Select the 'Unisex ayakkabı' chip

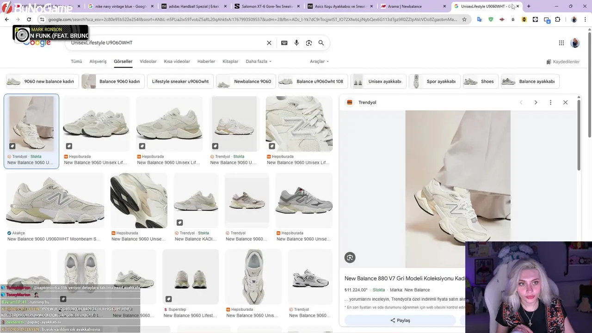(378, 81)
